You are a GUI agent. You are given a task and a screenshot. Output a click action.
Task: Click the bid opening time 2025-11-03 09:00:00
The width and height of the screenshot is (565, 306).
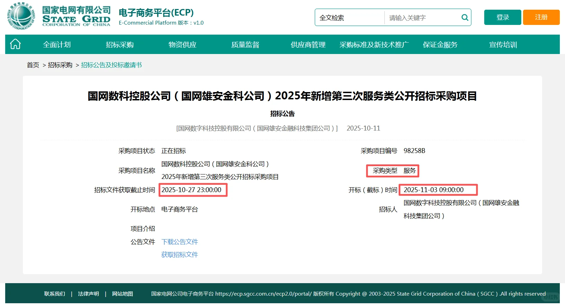[x=433, y=190]
